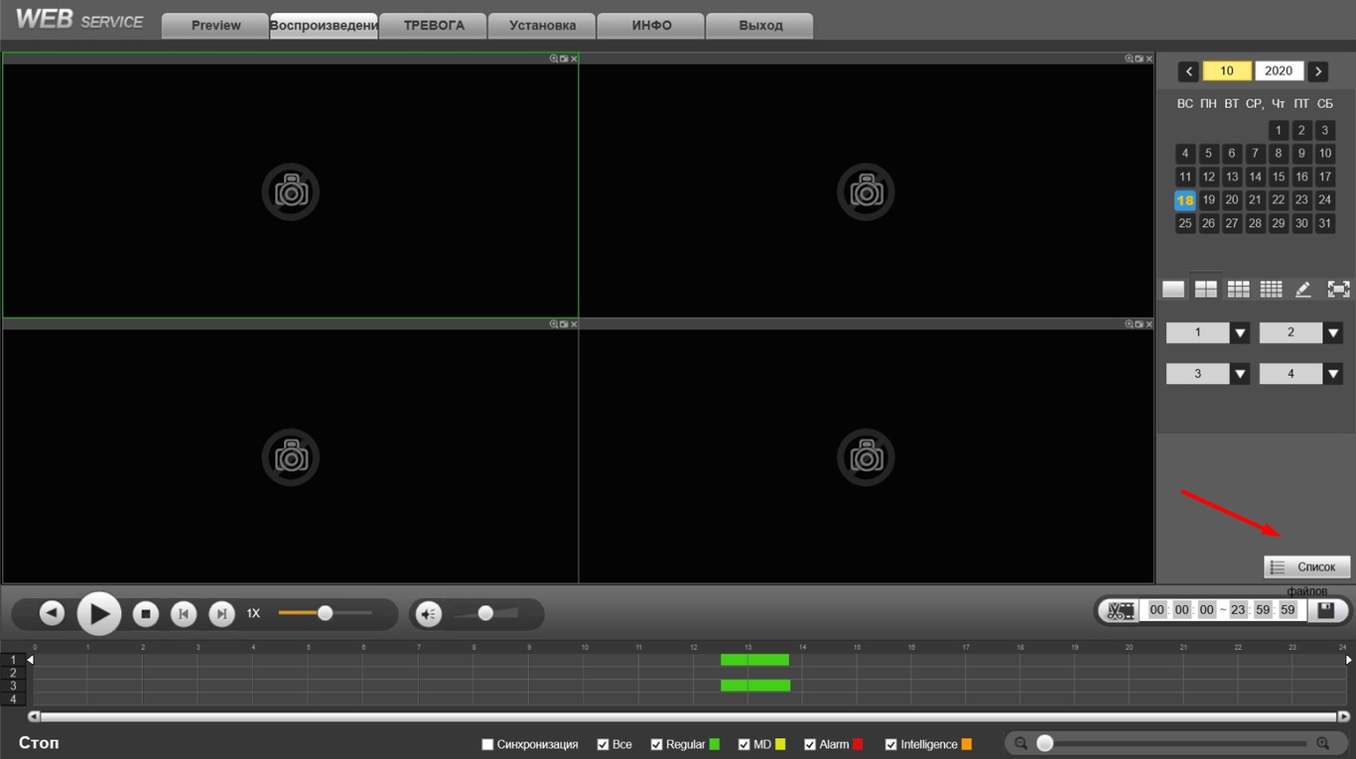
Task: Toggle full screen view icon
Action: click(1338, 289)
